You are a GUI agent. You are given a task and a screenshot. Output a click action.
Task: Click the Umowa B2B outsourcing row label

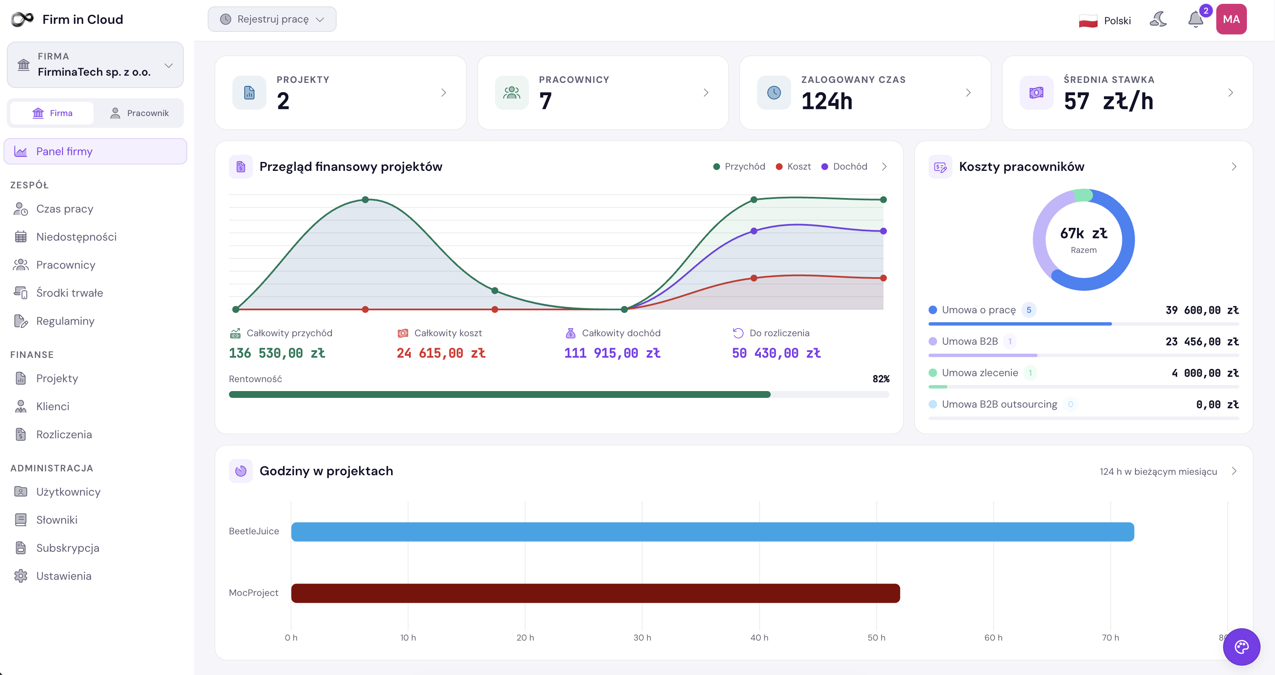pyautogui.click(x=999, y=405)
